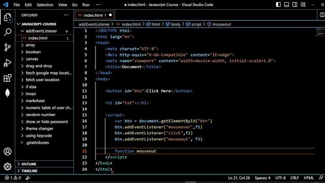
Task: Click Spaces: 4 indentation setting
Action: (263, 178)
